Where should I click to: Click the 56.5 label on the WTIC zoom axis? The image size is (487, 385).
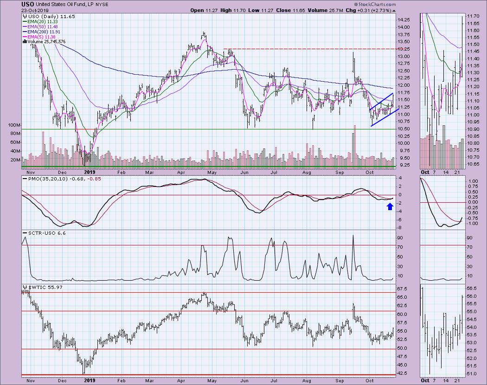coord(472,288)
